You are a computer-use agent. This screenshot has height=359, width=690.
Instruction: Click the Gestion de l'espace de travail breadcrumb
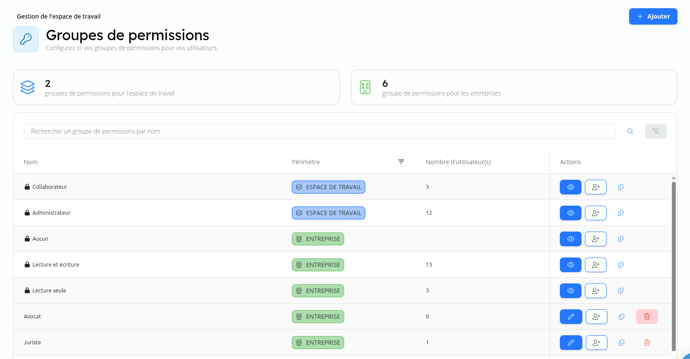[x=59, y=16]
